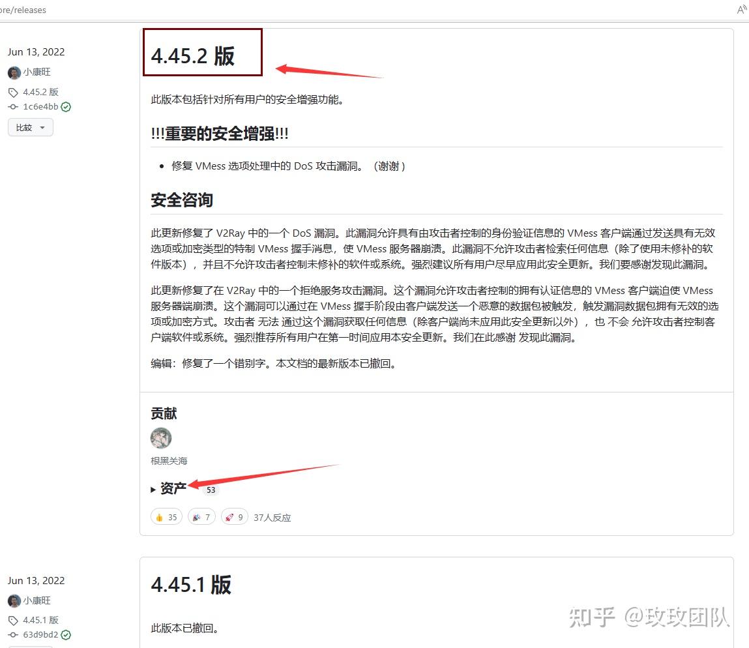Click the address bar URL ending releases
749x648 pixels.
[23, 10]
